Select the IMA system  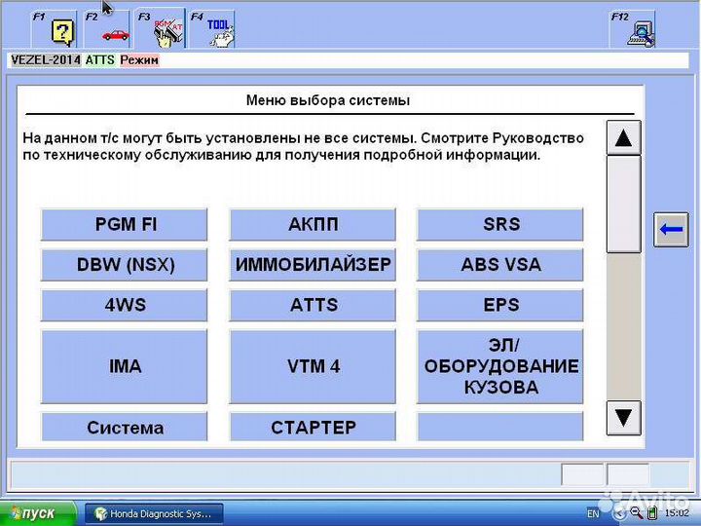coord(125,366)
